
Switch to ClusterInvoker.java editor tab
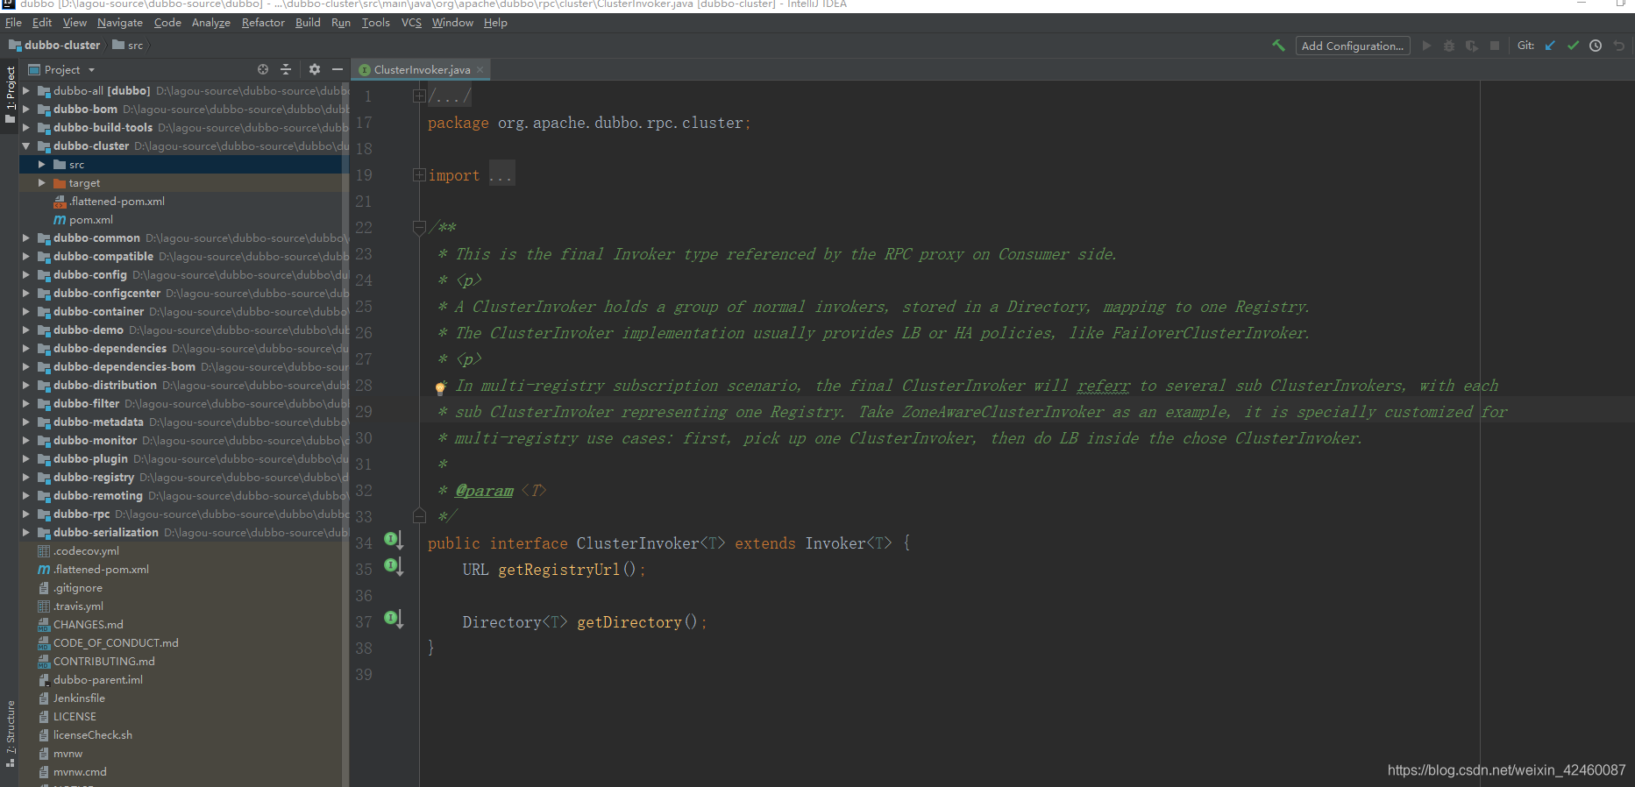tap(422, 69)
